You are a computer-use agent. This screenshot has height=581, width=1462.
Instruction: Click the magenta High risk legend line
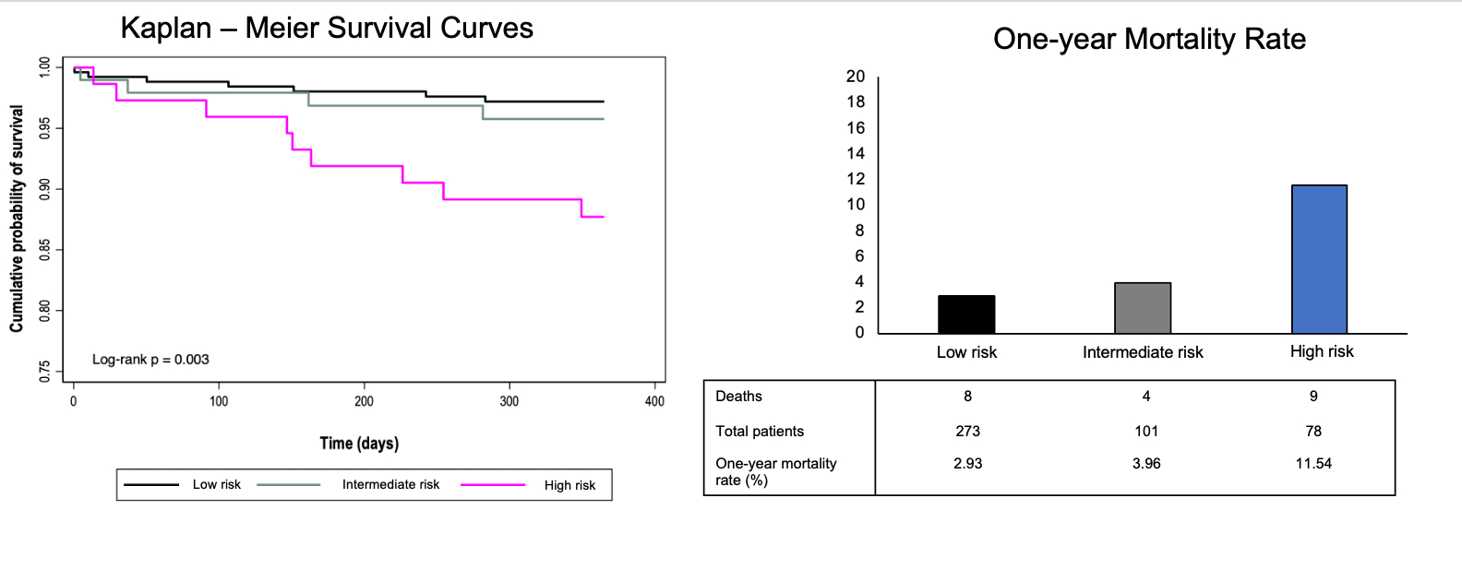pos(493,485)
